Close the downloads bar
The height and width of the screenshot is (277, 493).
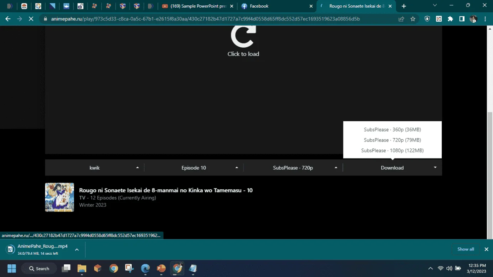click(486, 249)
